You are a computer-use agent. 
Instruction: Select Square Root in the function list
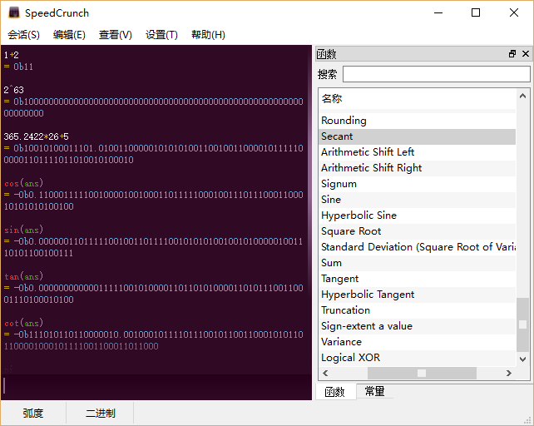click(x=351, y=231)
